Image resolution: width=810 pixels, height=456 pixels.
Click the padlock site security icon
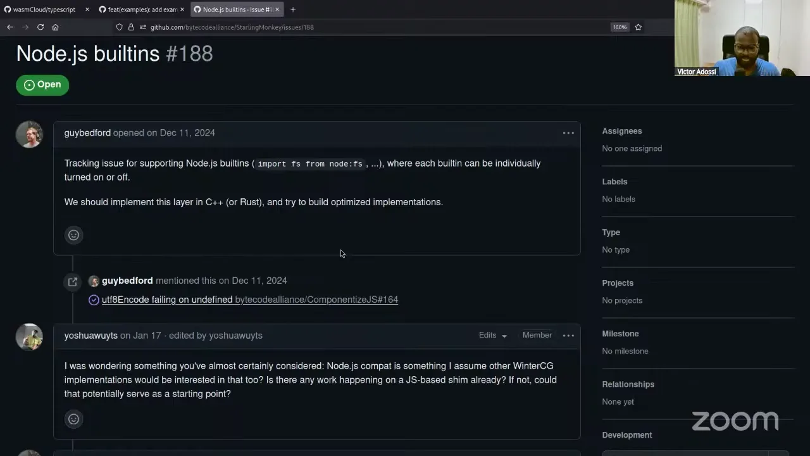point(131,27)
